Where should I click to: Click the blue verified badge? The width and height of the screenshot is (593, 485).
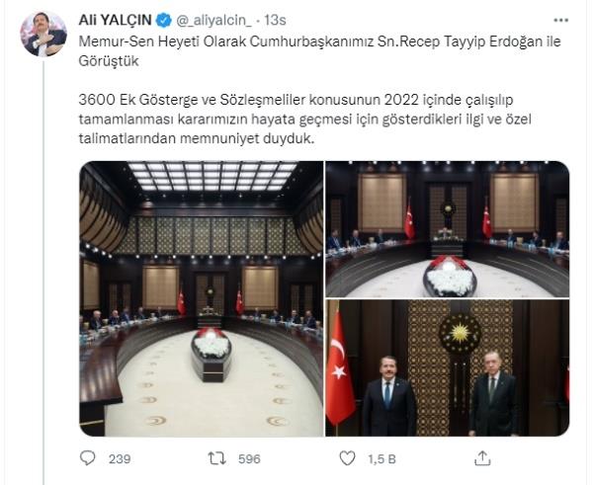164,20
